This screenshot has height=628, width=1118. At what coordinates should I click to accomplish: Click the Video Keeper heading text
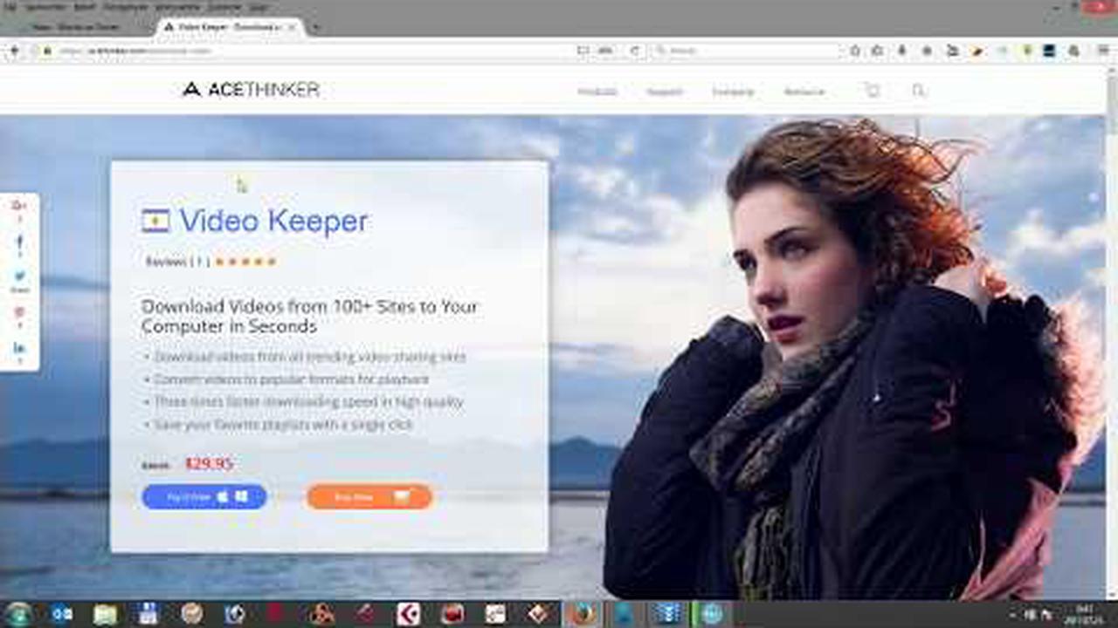point(274,222)
